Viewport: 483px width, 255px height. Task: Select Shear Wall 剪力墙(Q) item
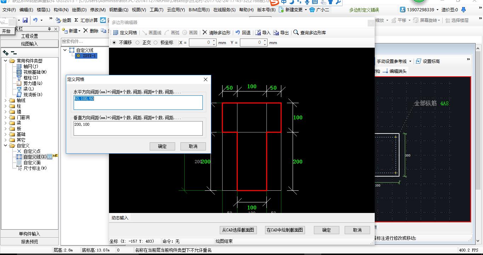tap(29, 83)
